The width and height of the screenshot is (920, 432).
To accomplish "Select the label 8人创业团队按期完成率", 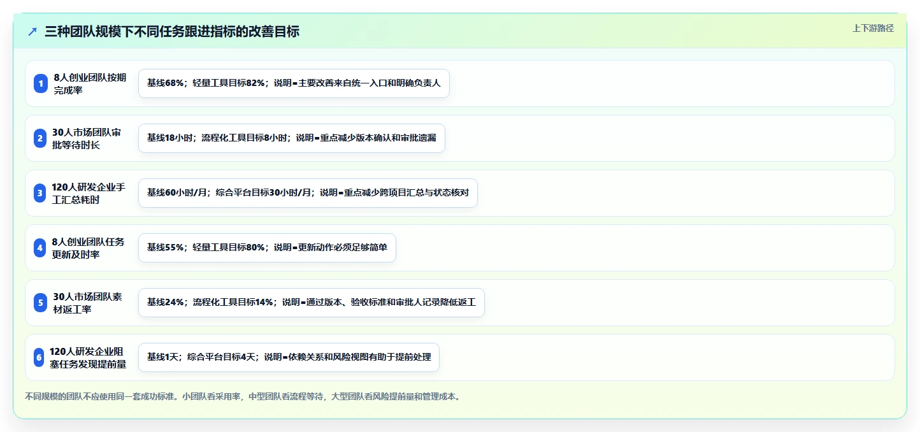I will pos(90,83).
